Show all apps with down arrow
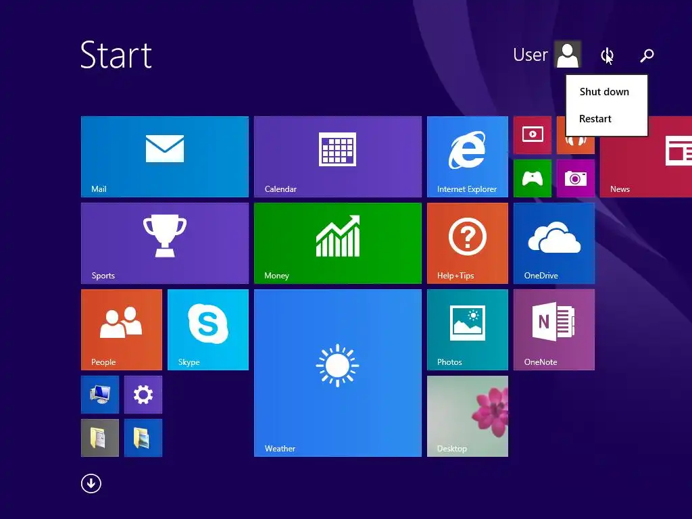The height and width of the screenshot is (519, 692). tap(91, 483)
